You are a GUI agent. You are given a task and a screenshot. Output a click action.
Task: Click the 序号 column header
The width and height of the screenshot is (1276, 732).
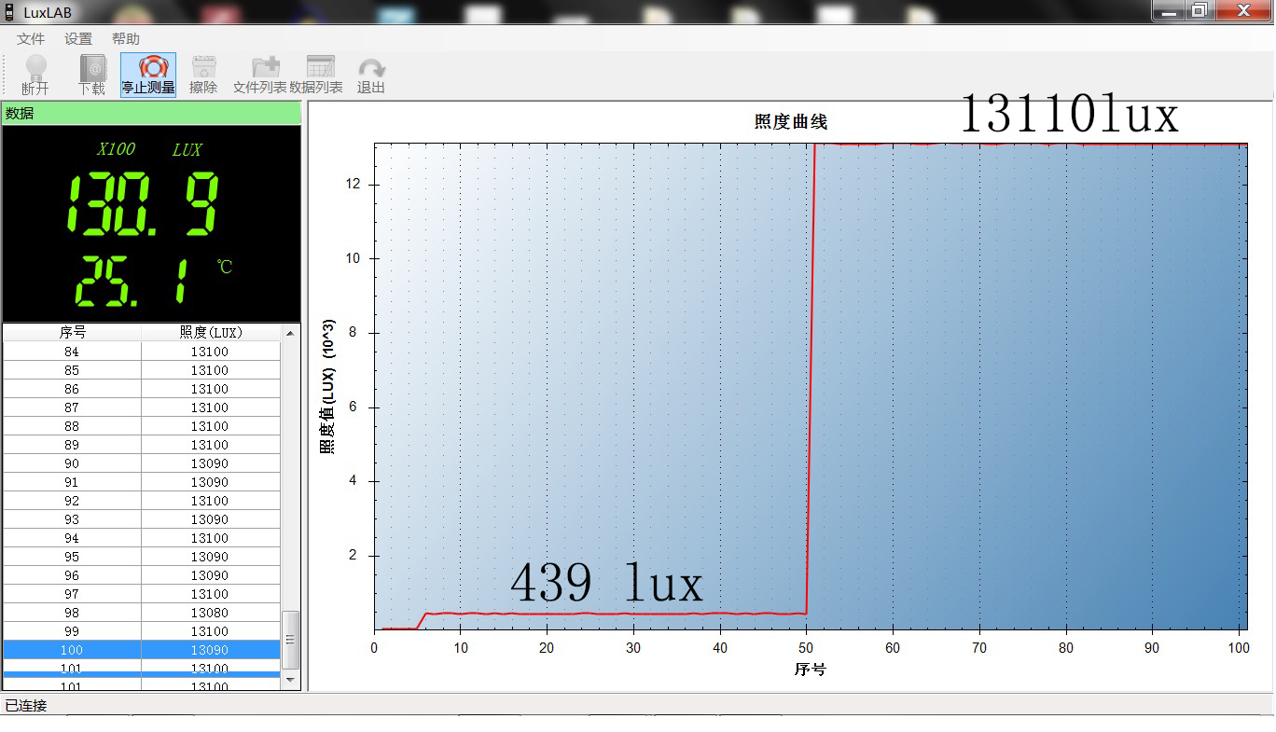[x=73, y=332]
